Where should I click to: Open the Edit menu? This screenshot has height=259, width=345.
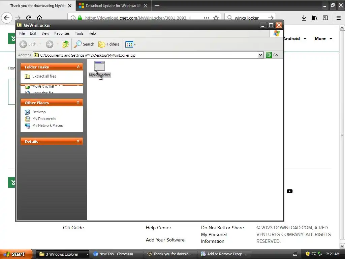tap(33, 33)
